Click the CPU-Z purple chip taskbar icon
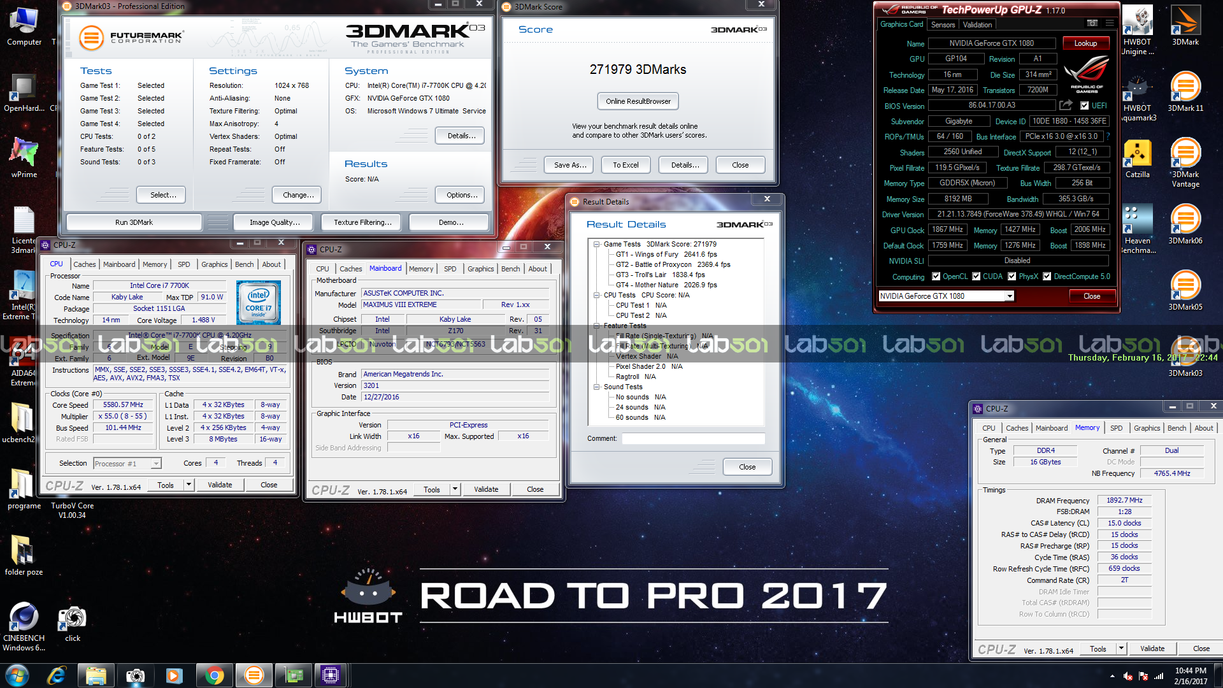Image resolution: width=1223 pixels, height=688 pixels. pos(330,675)
